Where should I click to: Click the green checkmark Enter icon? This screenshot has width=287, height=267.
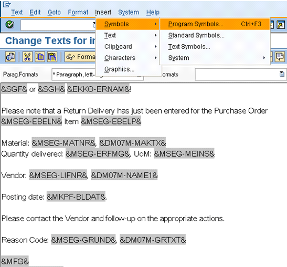(9, 24)
